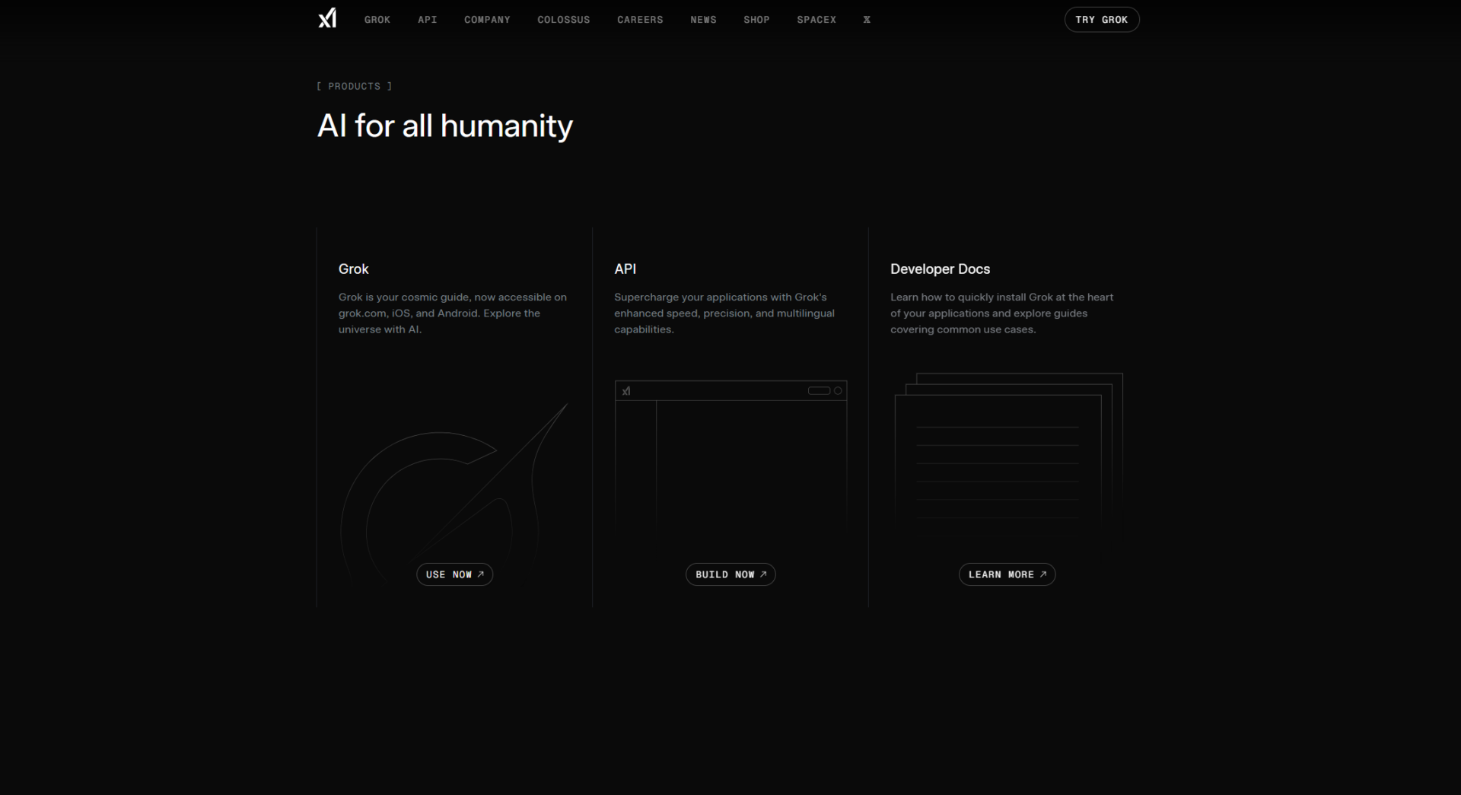Visit the SpaceX nav link
Image resolution: width=1461 pixels, height=795 pixels.
coord(816,20)
